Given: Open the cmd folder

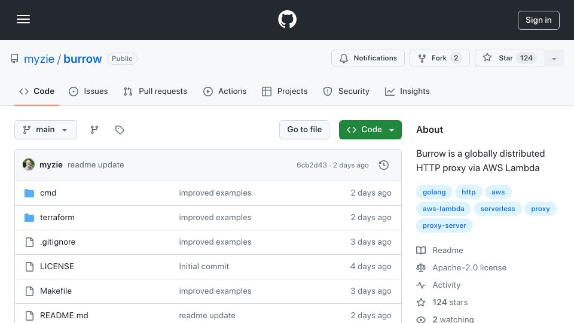Looking at the screenshot, I should click(x=48, y=193).
